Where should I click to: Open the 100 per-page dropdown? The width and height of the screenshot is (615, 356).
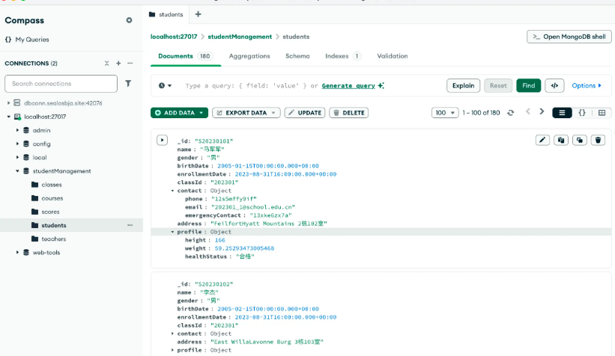(x=445, y=113)
